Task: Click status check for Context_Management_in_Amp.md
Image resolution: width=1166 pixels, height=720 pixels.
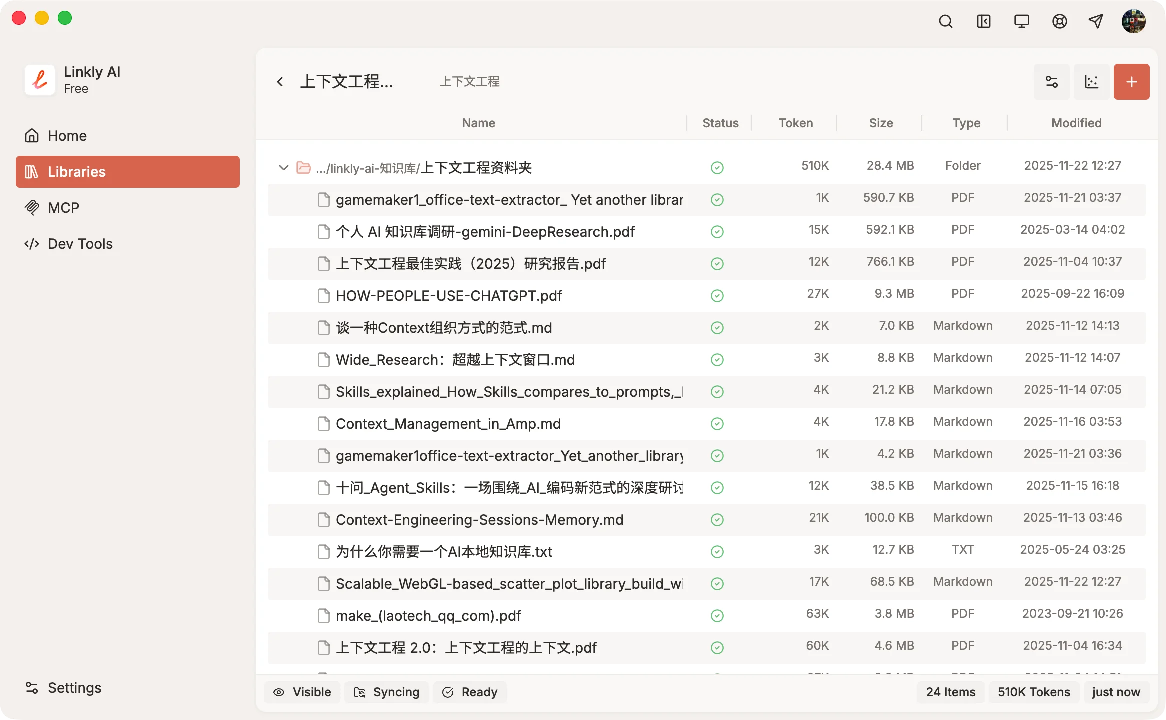Action: pos(717,424)
